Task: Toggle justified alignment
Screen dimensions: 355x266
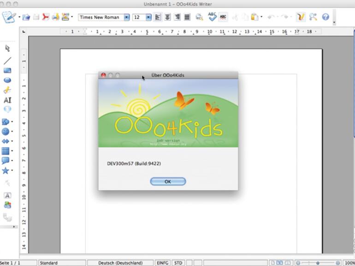Action: click(187, 17)
